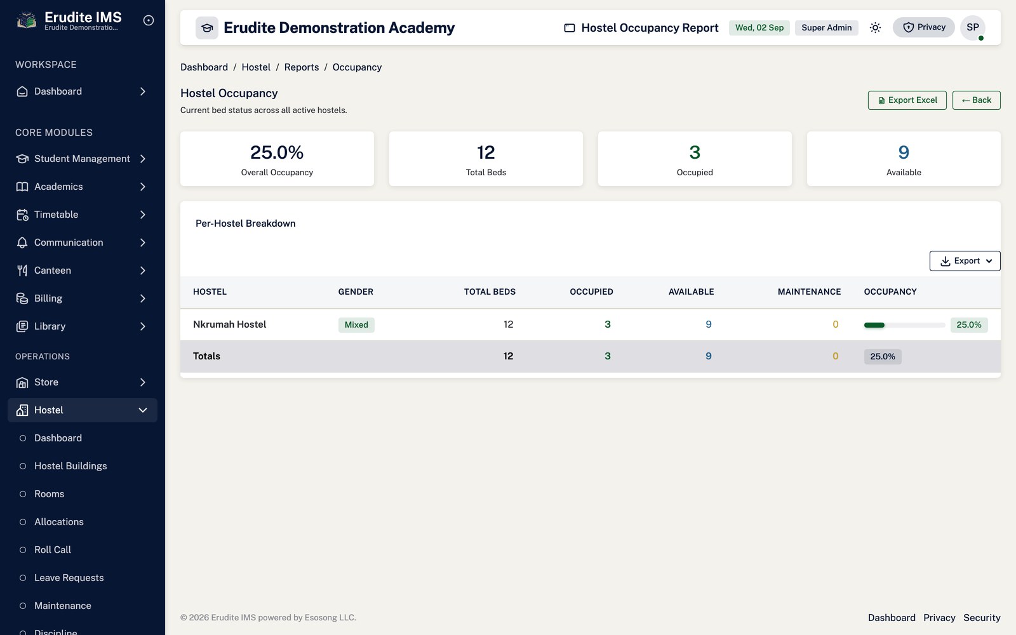Click the Canteen utensils icon

click(x=22, y=271)
